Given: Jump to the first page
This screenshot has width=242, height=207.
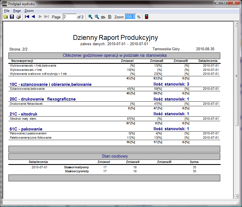Looking at the screenshot, I should tap(27, 17).
